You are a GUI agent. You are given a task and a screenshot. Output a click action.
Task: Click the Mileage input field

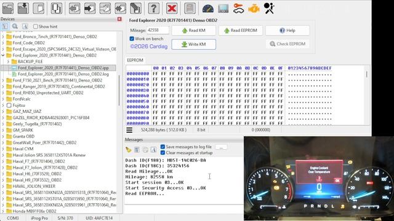pyautogui.click(x=158, y=30)
